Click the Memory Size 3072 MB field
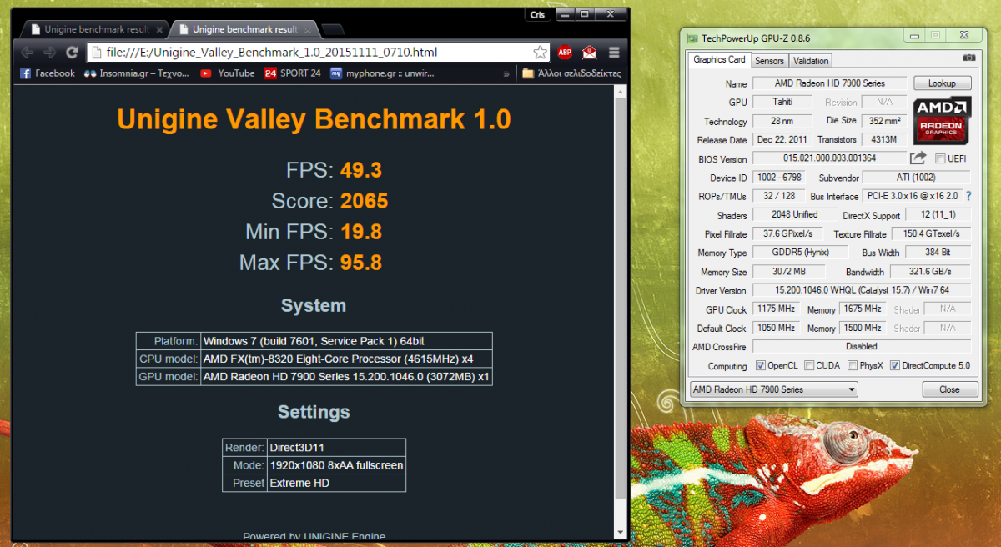Screen dimensions: 1001x547 point(788,272)
